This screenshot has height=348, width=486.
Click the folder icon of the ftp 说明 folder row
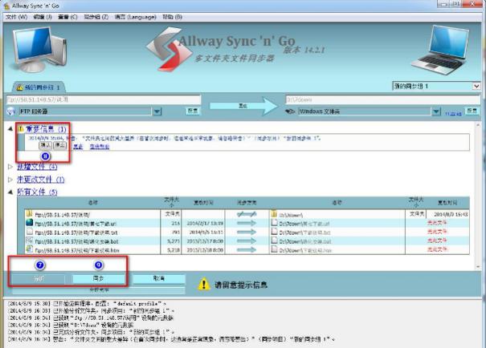[30, 213]
